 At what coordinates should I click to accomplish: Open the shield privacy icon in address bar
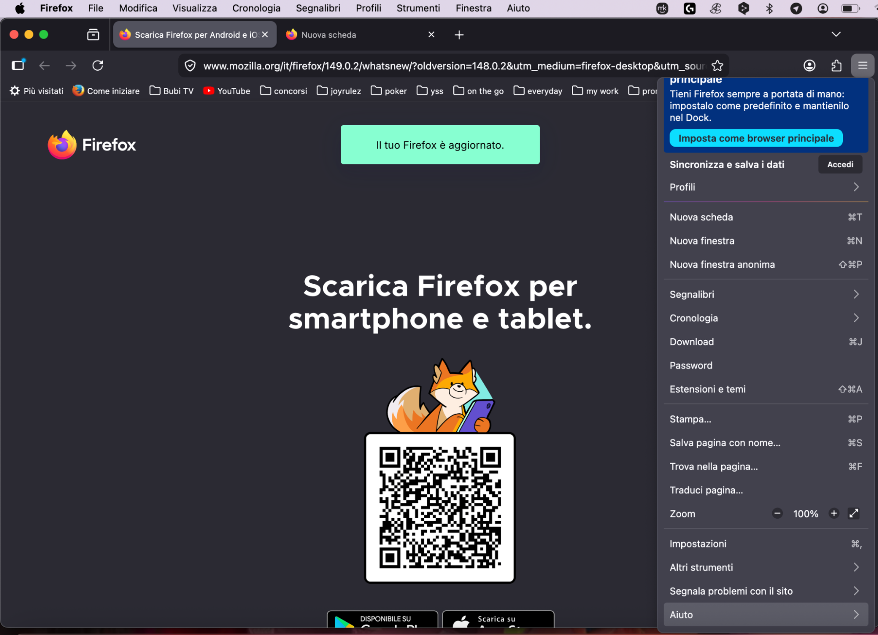[190, 65]
